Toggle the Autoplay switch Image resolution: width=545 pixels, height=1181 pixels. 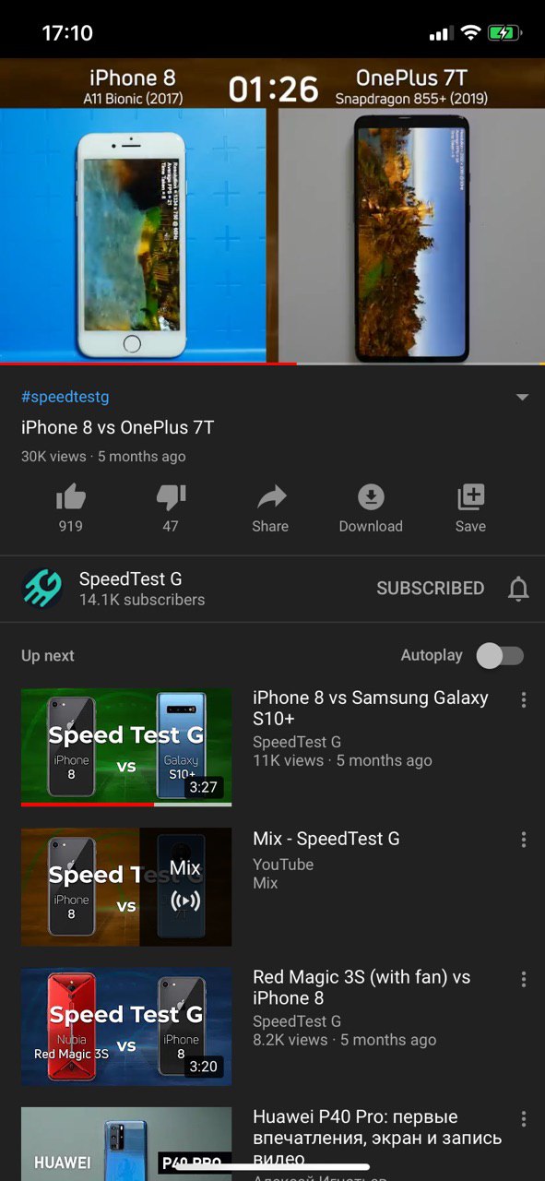[x=500, y=656]
